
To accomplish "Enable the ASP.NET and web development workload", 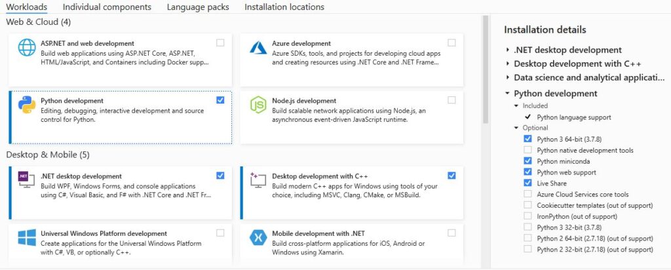I will [x=220, y=43].
